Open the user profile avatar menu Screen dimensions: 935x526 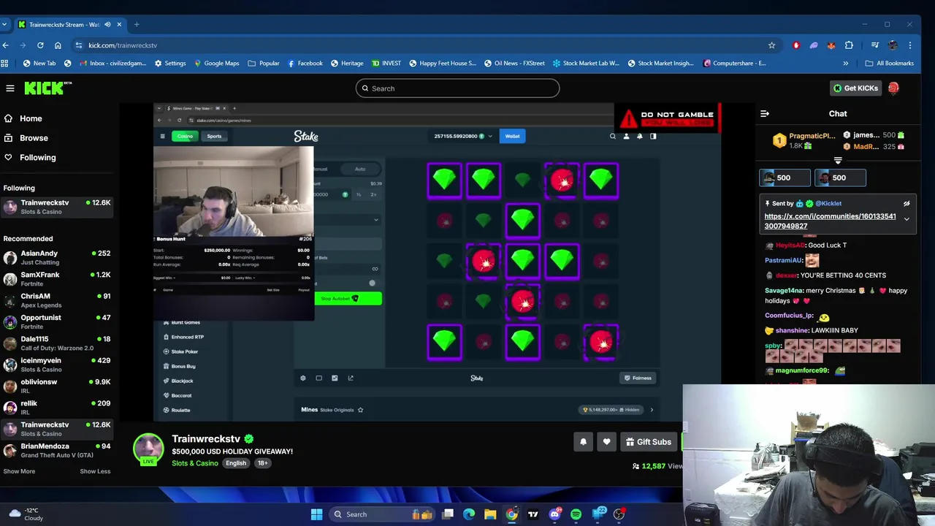[893, 88]
